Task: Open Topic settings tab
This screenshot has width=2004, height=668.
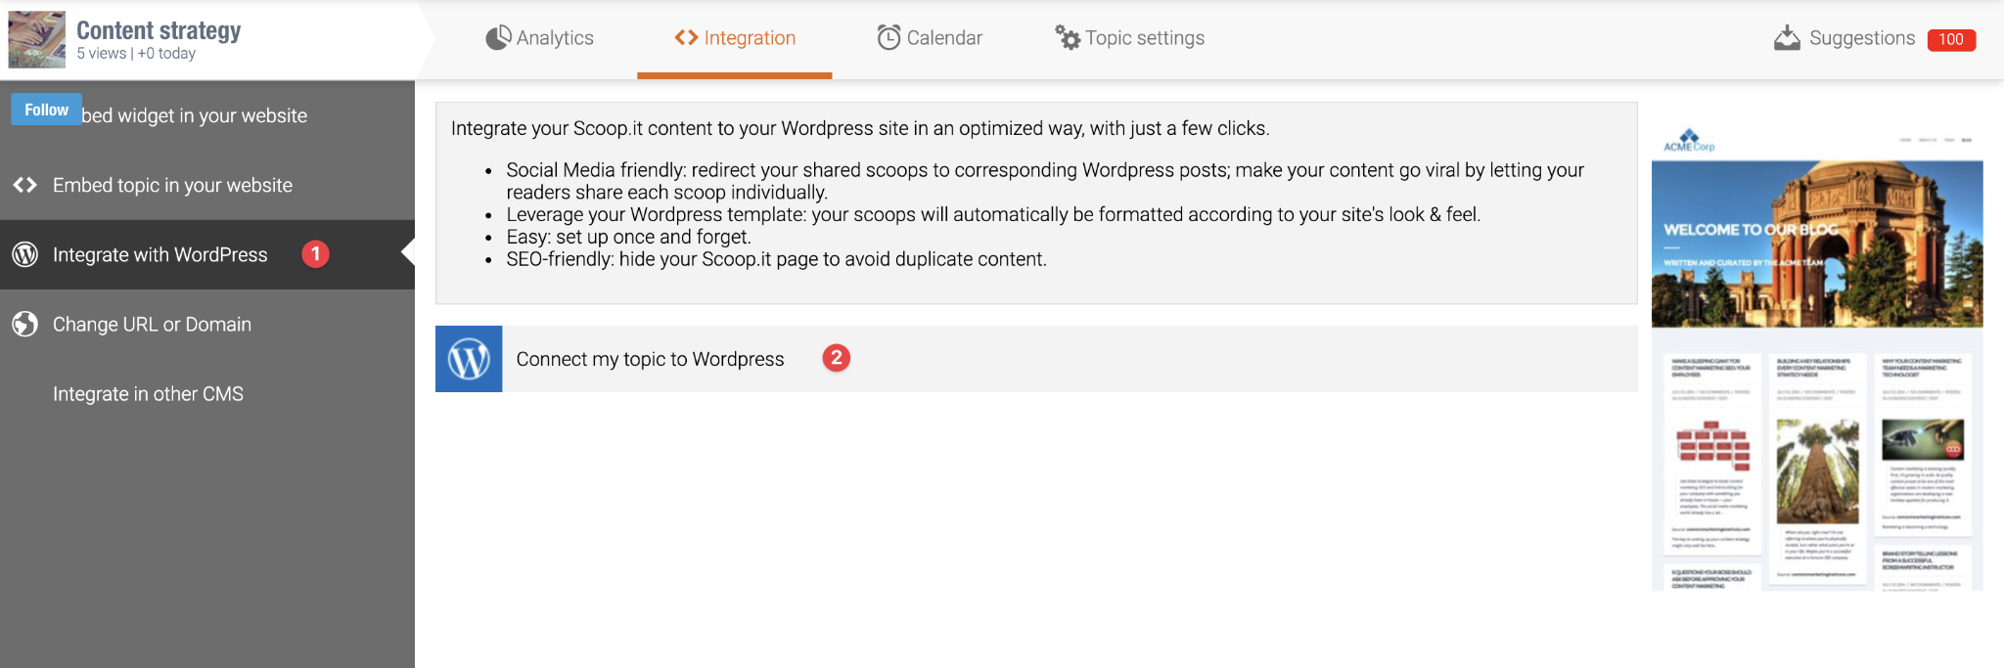Action: click(x=1129, y=38)
